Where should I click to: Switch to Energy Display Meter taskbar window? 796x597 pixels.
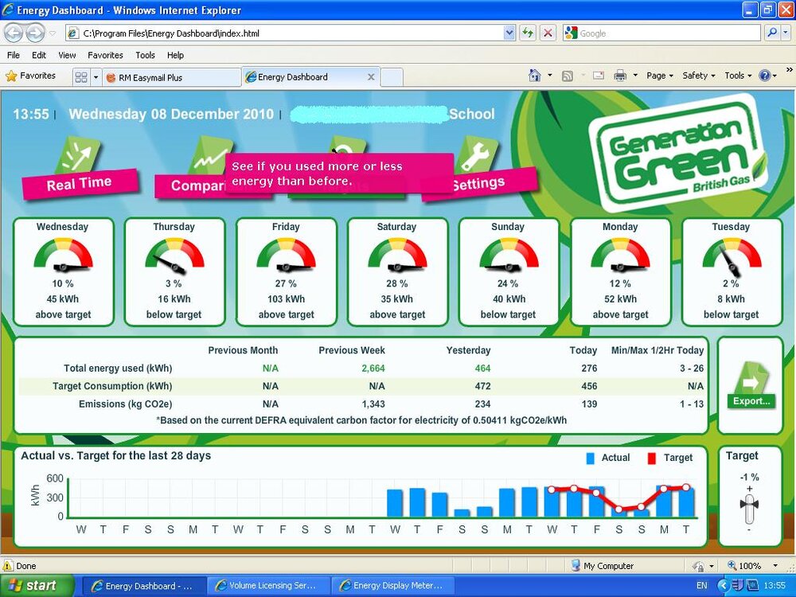pos(393,585)
